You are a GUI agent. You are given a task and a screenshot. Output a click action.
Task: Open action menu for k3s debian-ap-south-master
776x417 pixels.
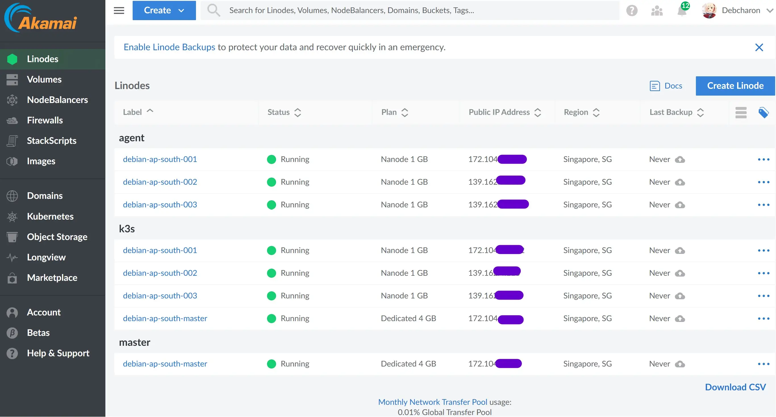pyautogui.click(x=763, y=319)
